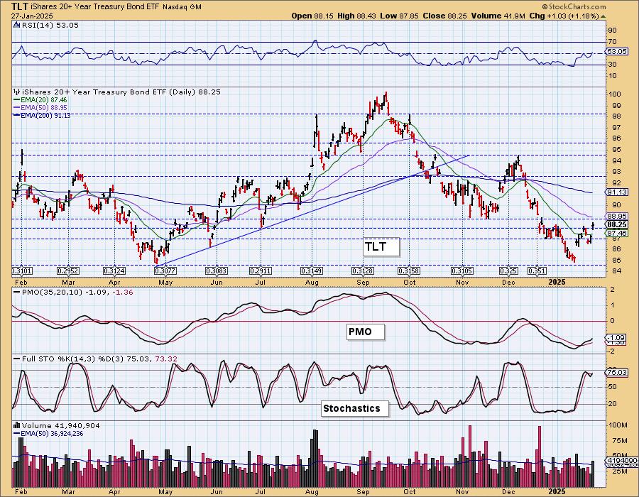Click the 41940904 volume right-axis tag
Viewport: 639px width, 497px height.
coord(622,460)
